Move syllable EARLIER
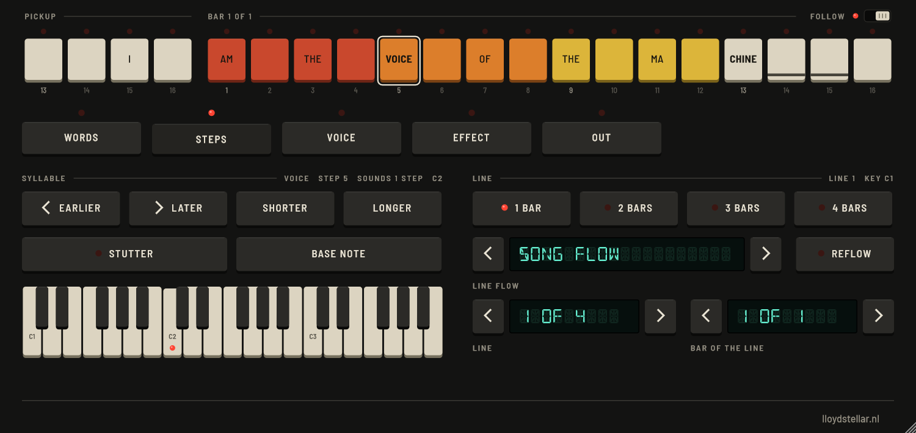This screenshot has width=916, height=433. [71, 208]
